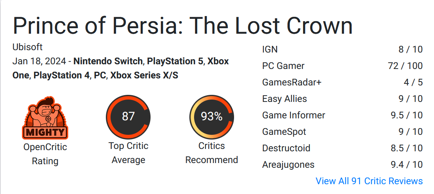Select the Nintendo Switch platform link
The height and width of the screenshot is (194, 434).
pos(108,61)
